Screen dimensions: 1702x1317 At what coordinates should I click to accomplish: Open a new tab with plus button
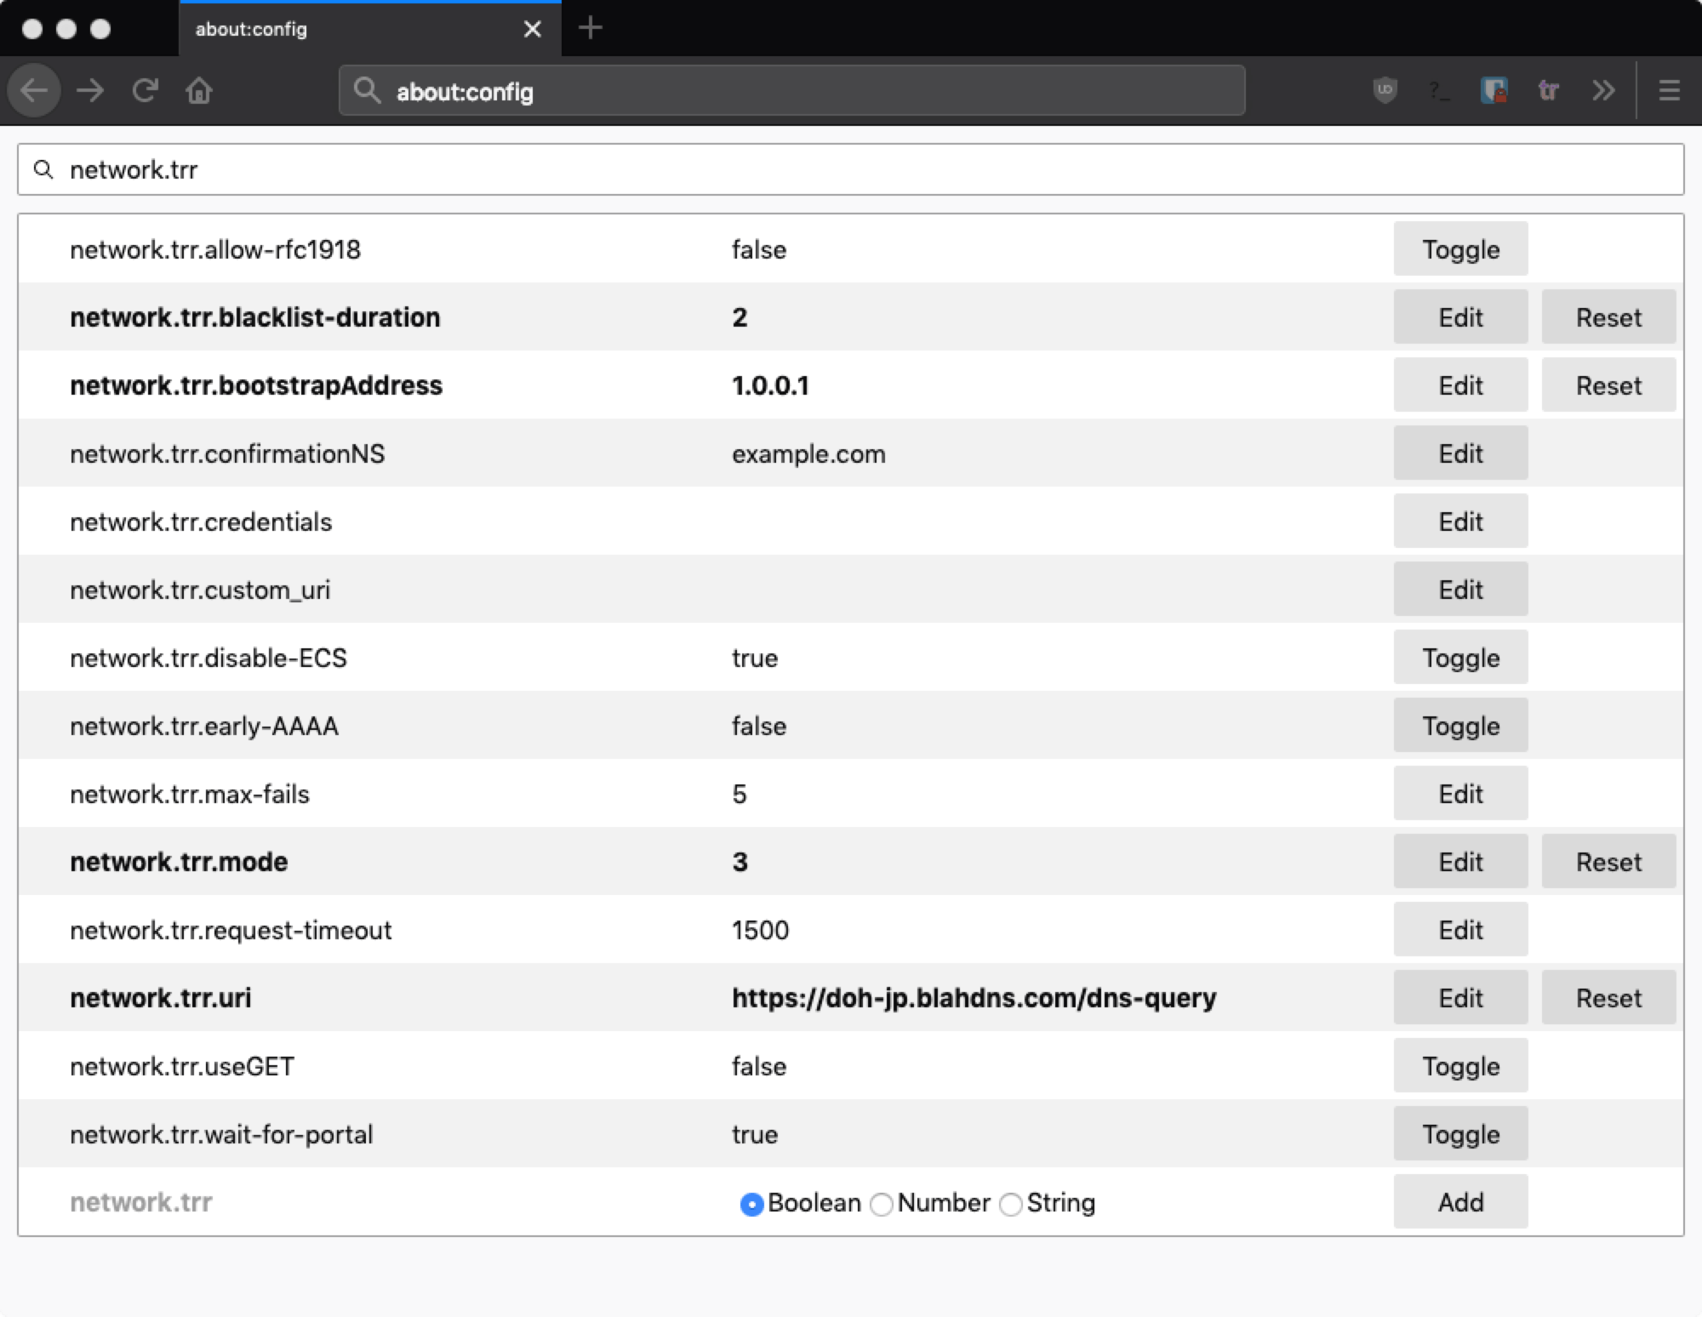(590, 29)
